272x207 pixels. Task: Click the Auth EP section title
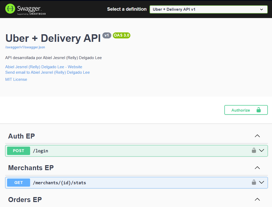pos(21,136)
